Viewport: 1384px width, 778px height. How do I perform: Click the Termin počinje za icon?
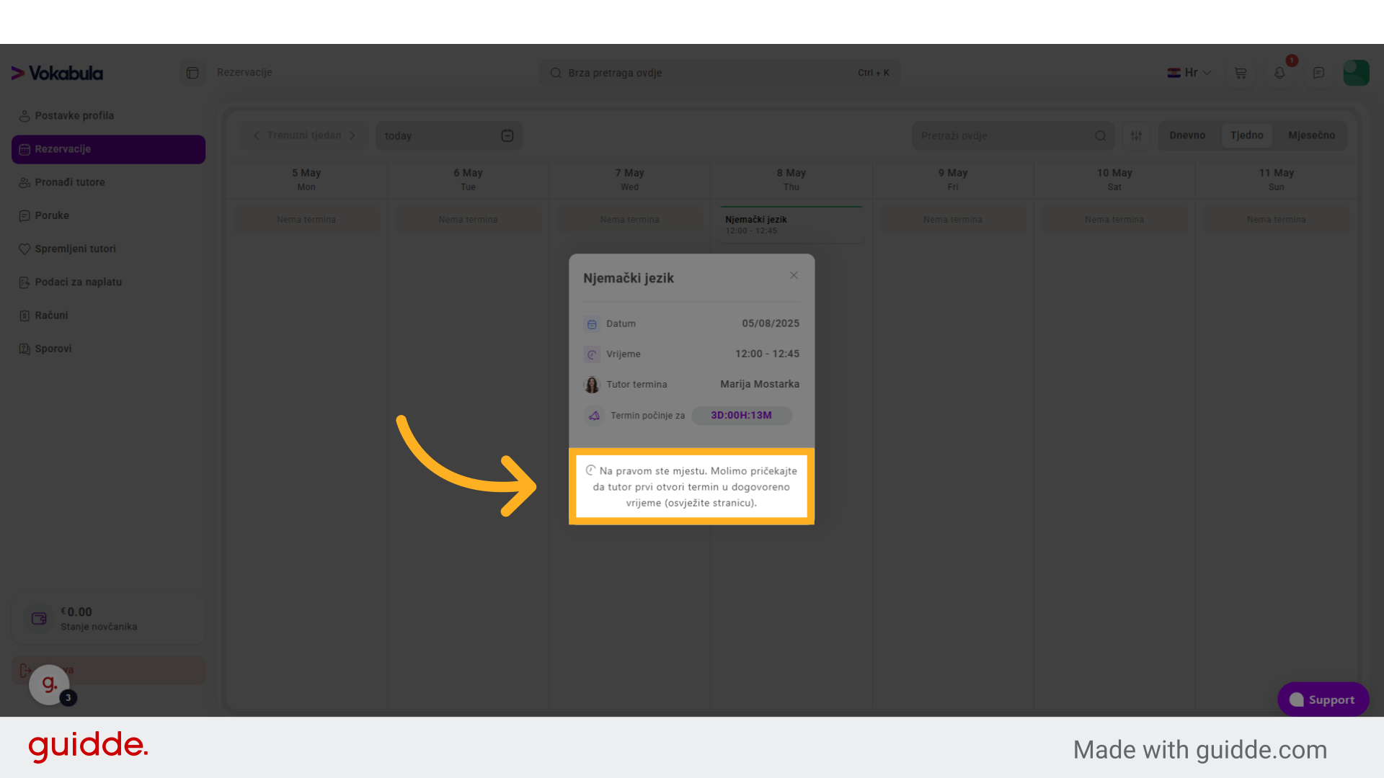click(594, 416)
